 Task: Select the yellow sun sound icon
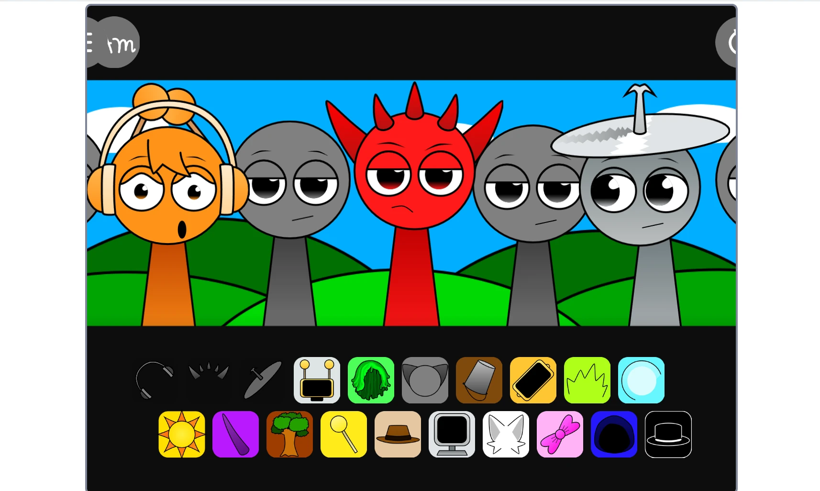click(x=182, y=435)
